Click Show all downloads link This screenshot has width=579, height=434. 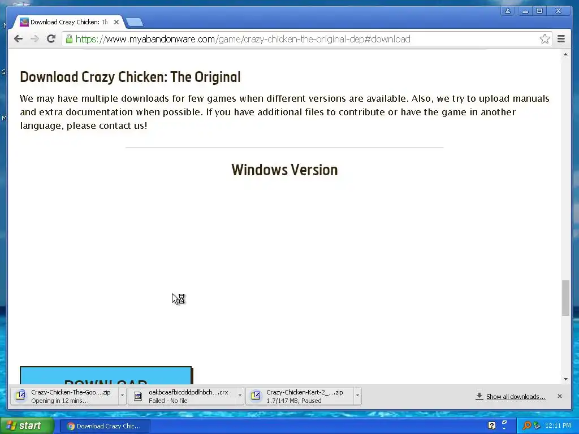pos(516,396)
